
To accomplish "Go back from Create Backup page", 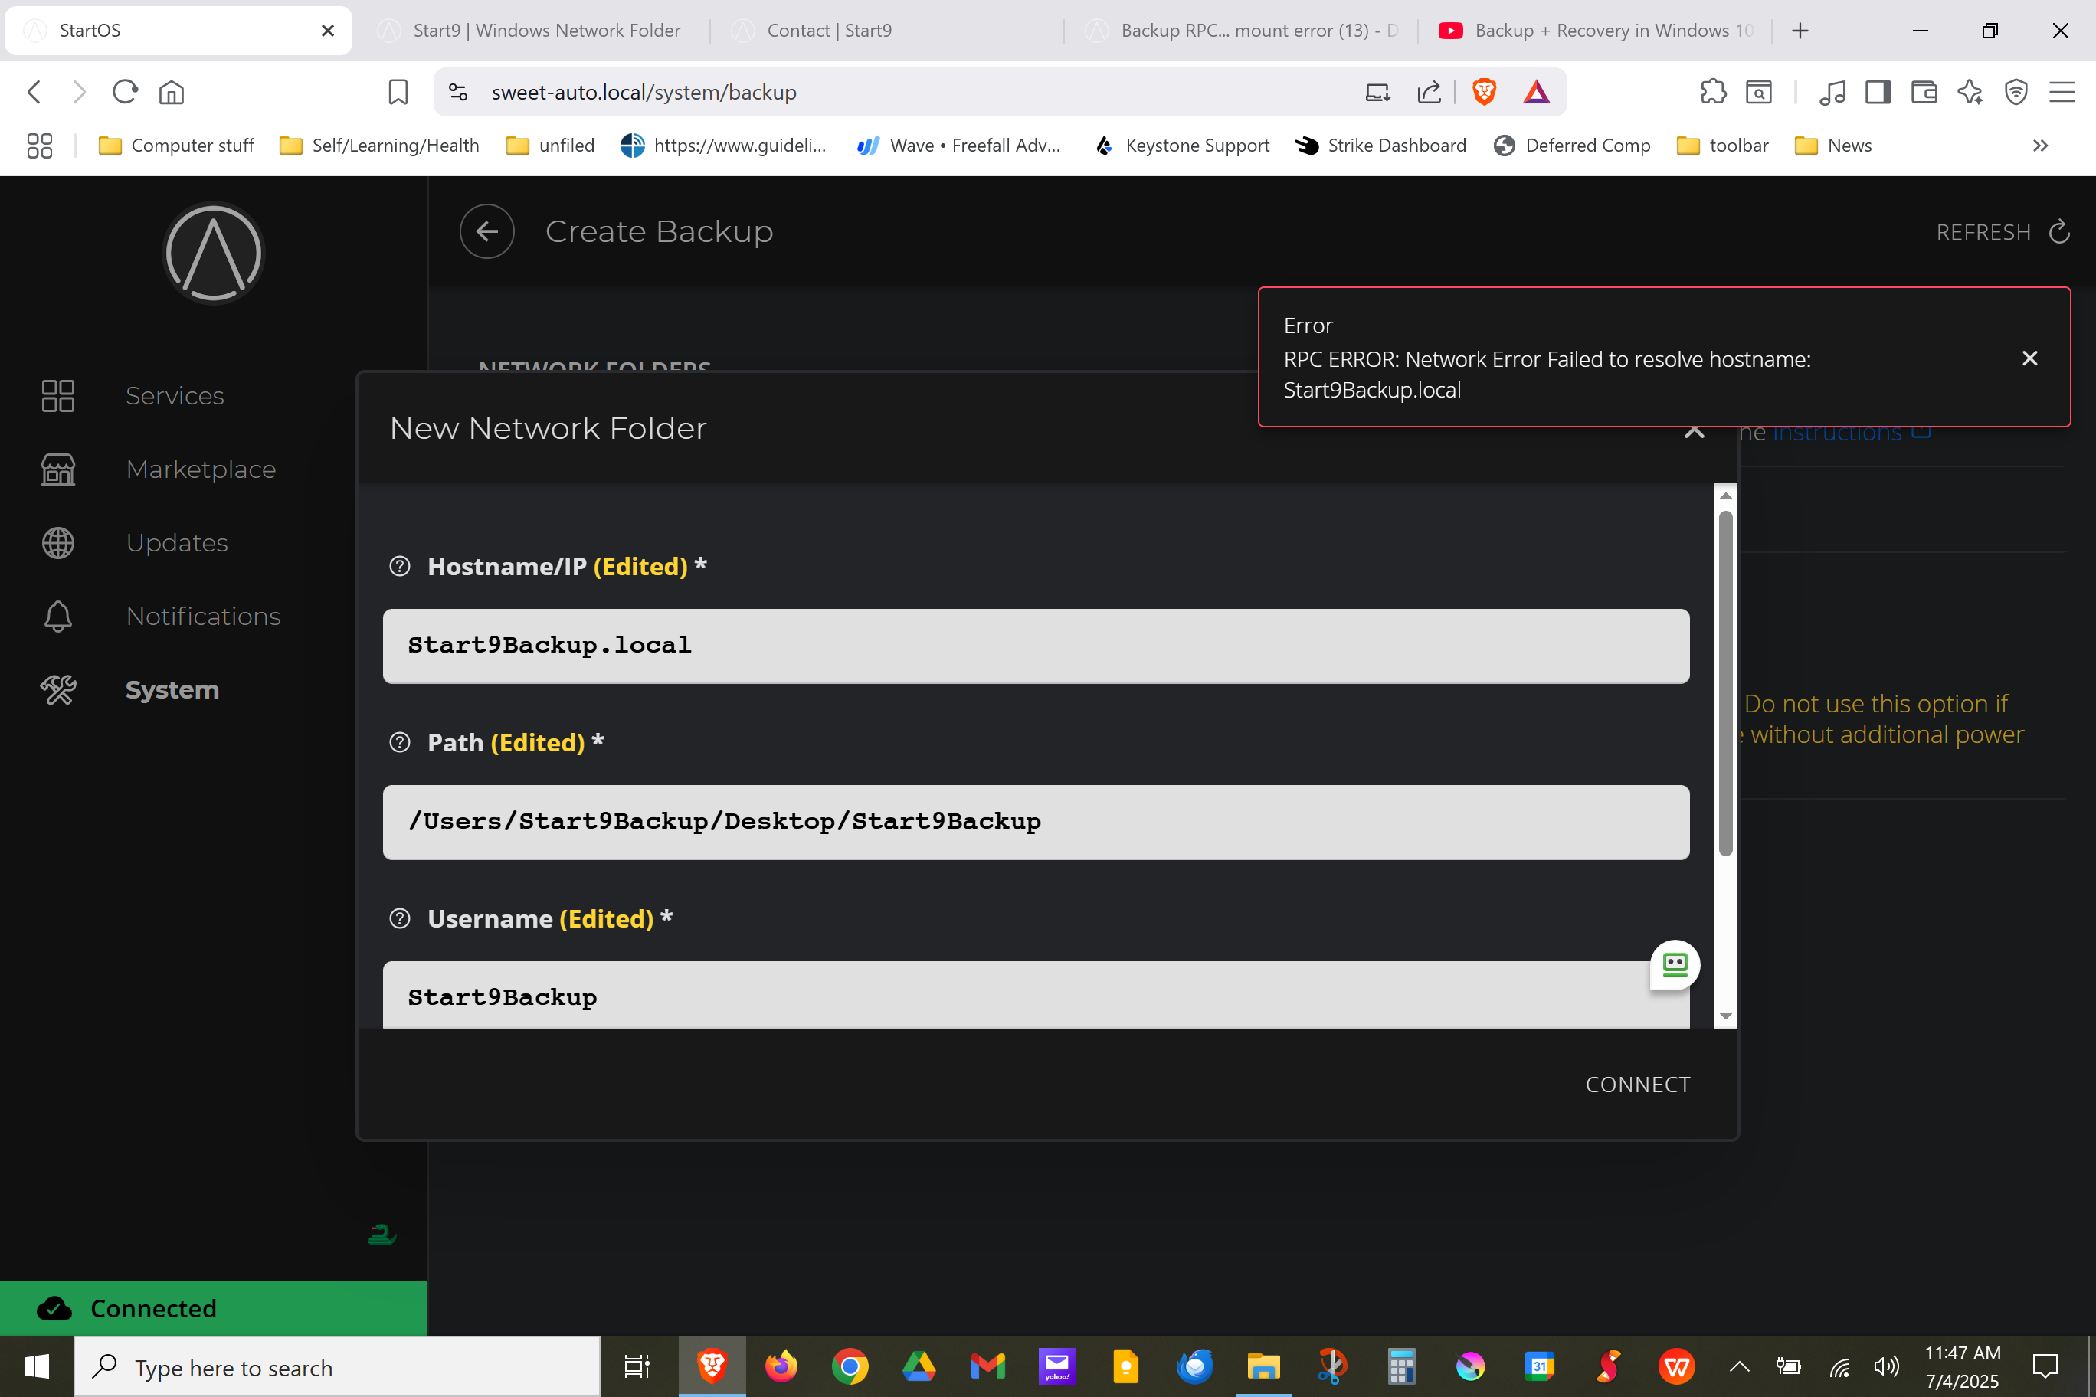I will [486, 231].
